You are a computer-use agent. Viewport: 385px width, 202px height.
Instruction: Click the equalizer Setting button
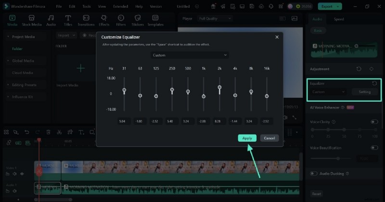364,92
